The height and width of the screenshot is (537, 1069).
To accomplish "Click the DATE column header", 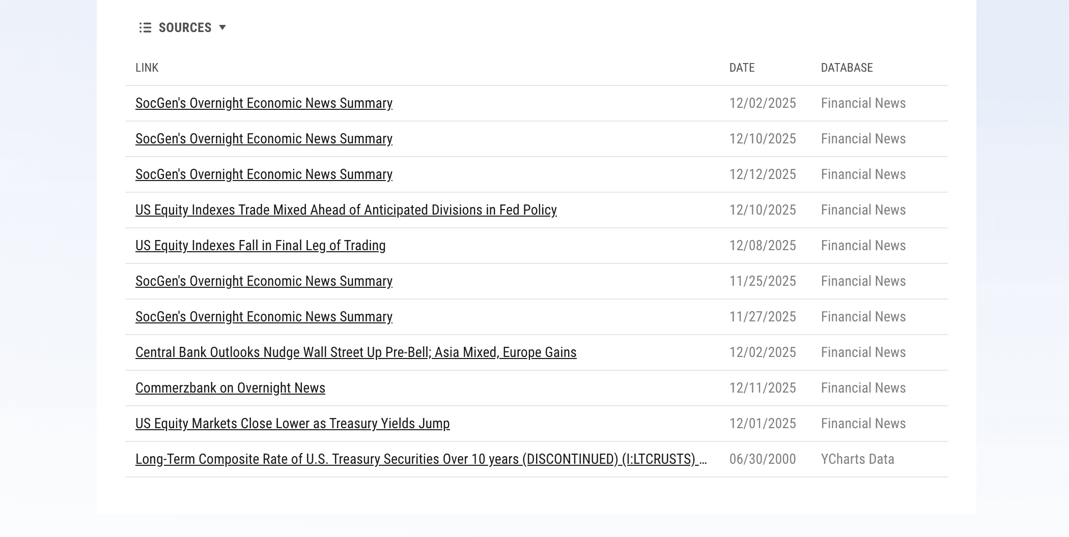I will tap(742, 68).
